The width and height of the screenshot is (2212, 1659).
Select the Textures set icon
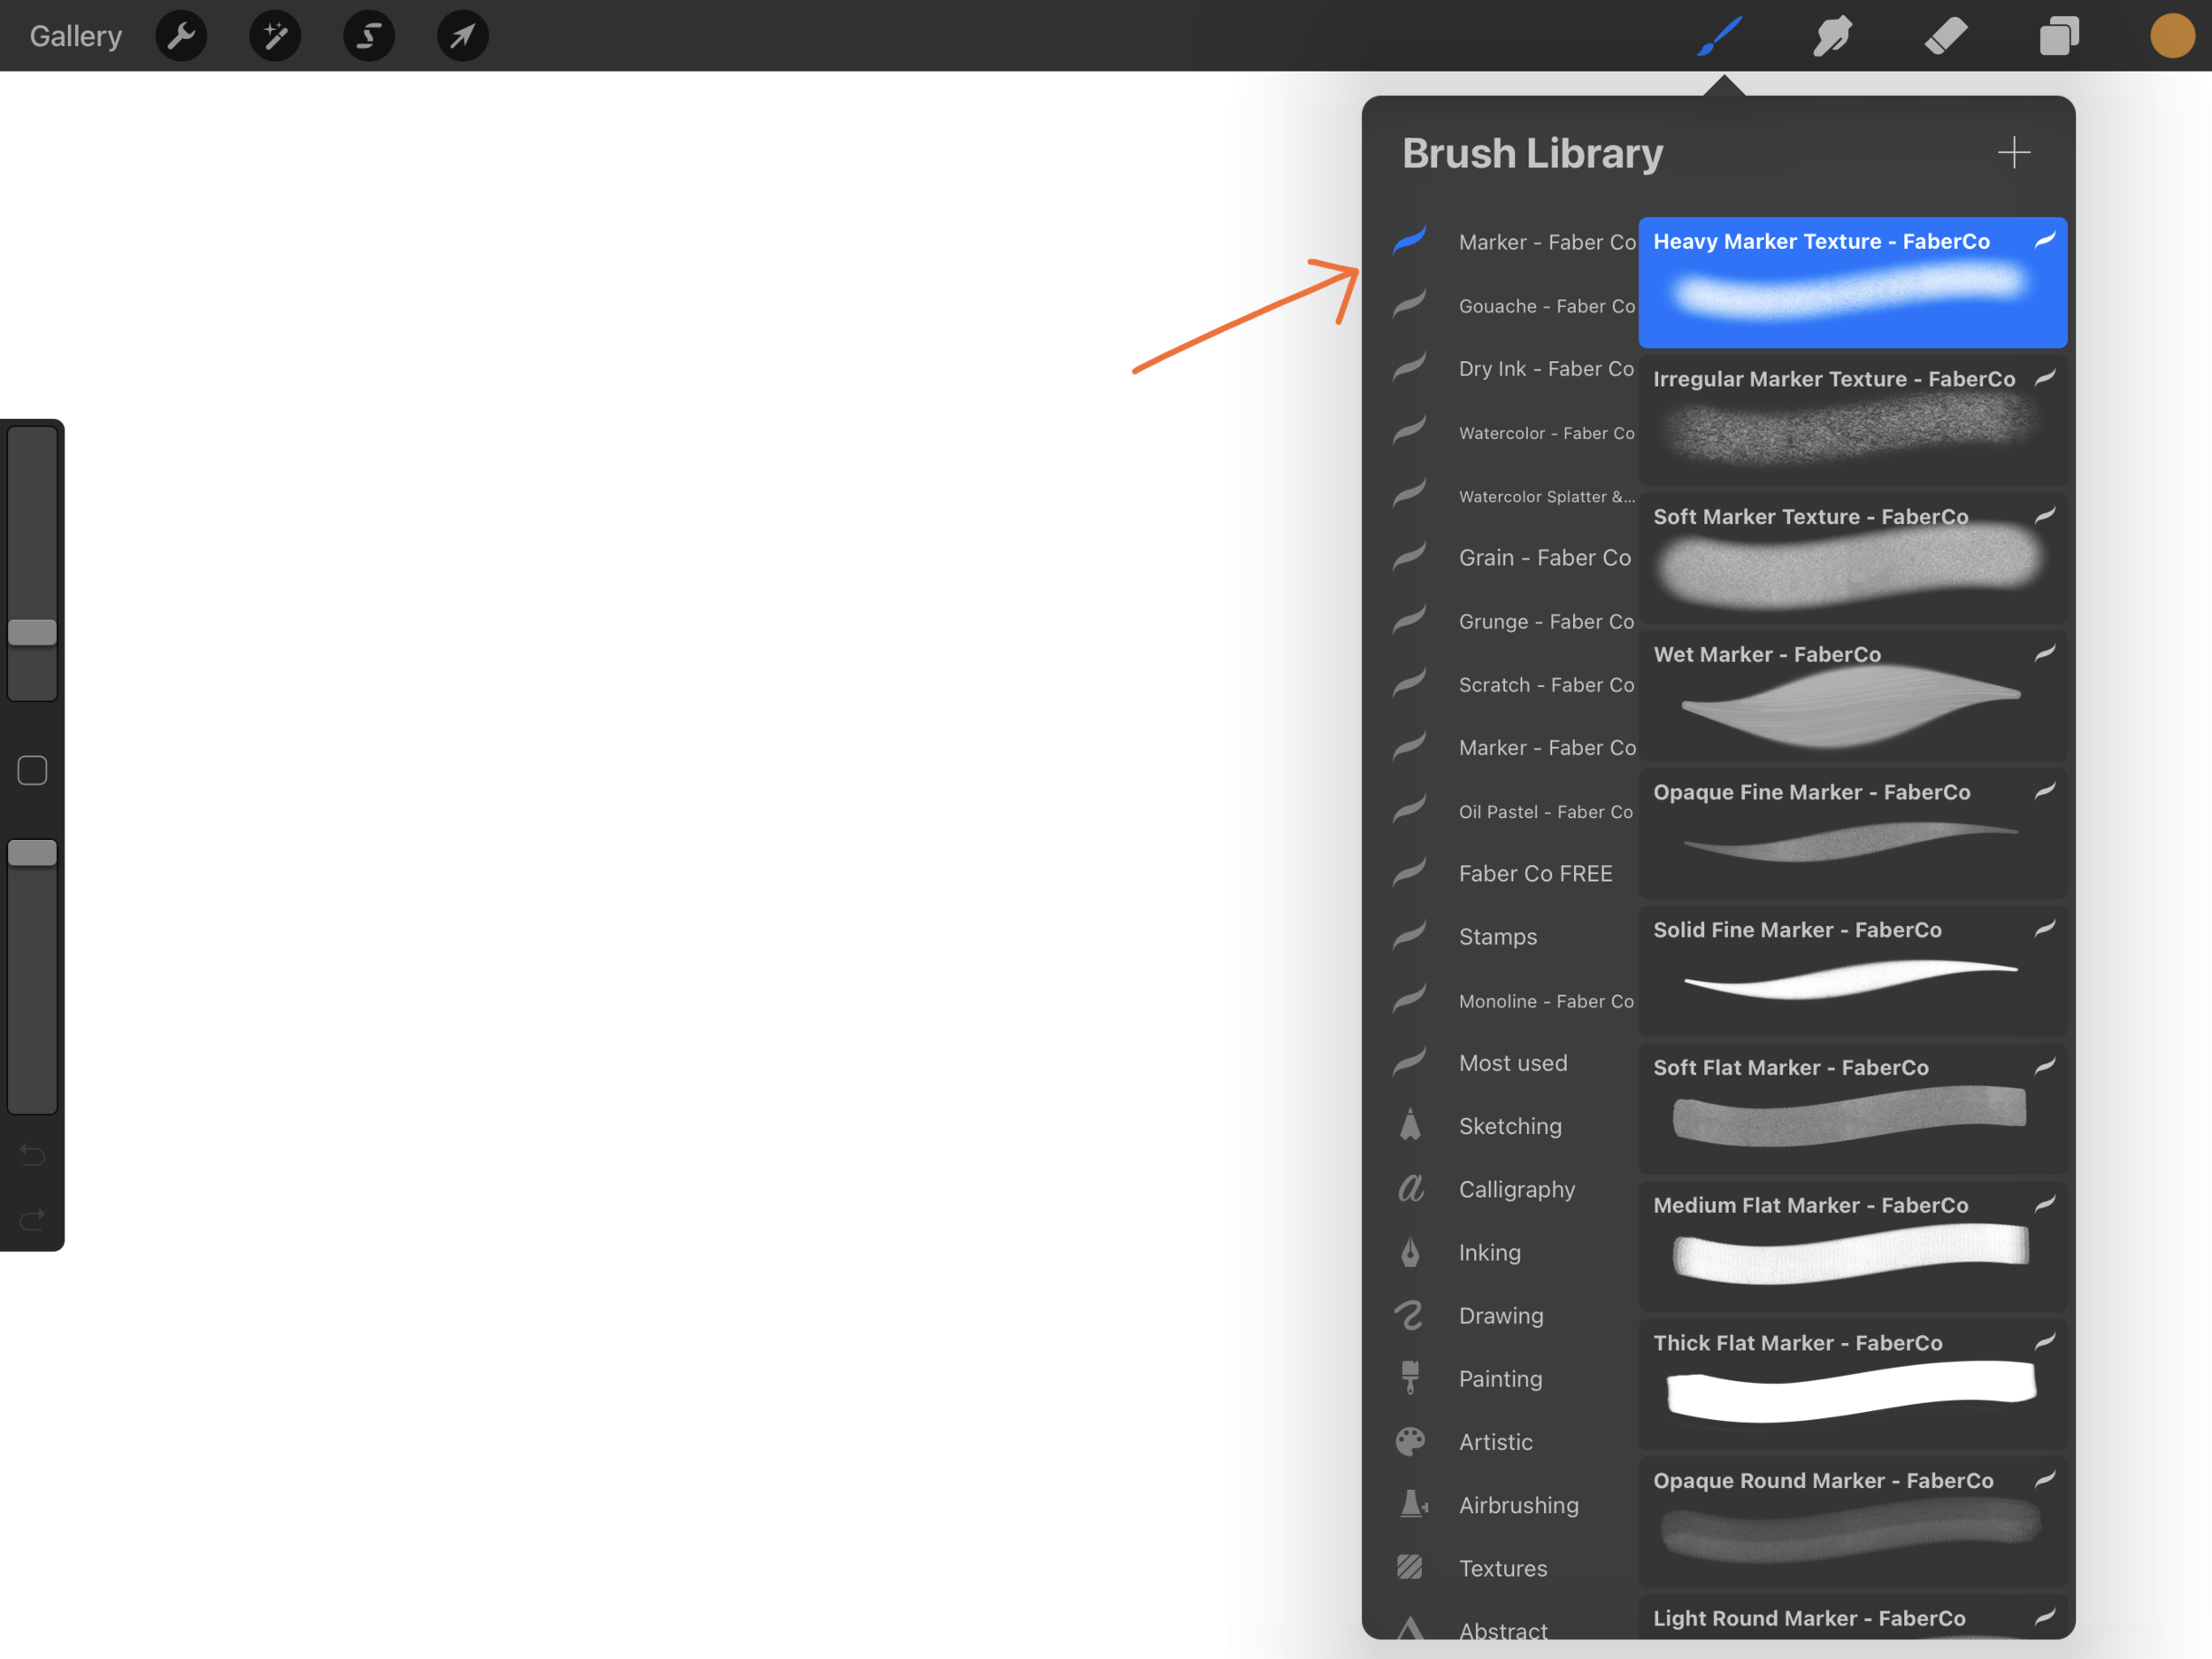[x=1409, y=1567]
